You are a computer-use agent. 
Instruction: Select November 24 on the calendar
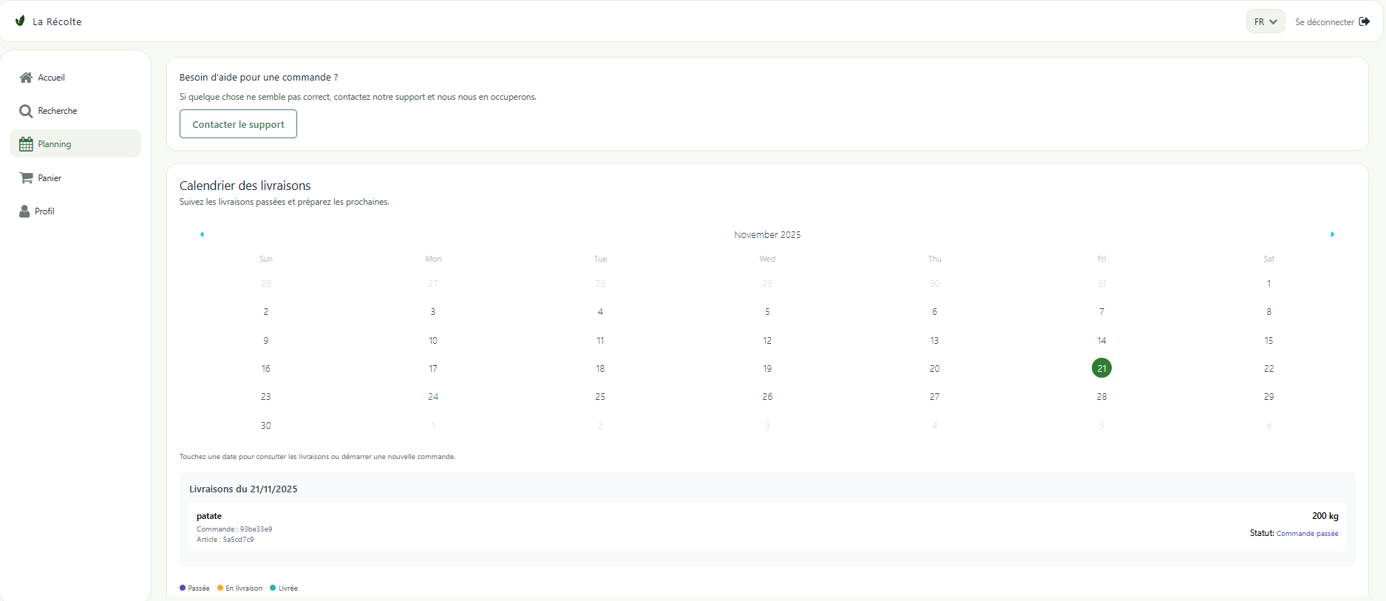(x=433, y=397)
